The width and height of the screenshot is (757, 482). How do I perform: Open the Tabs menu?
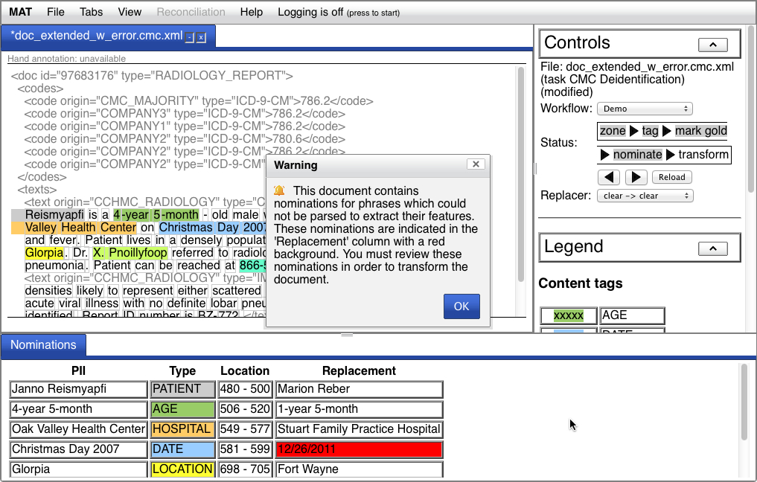pos(91,12)
